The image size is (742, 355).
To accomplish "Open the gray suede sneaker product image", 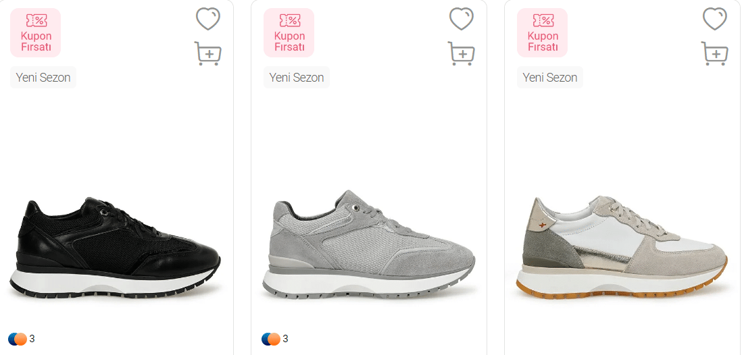I will click(368, 245).
